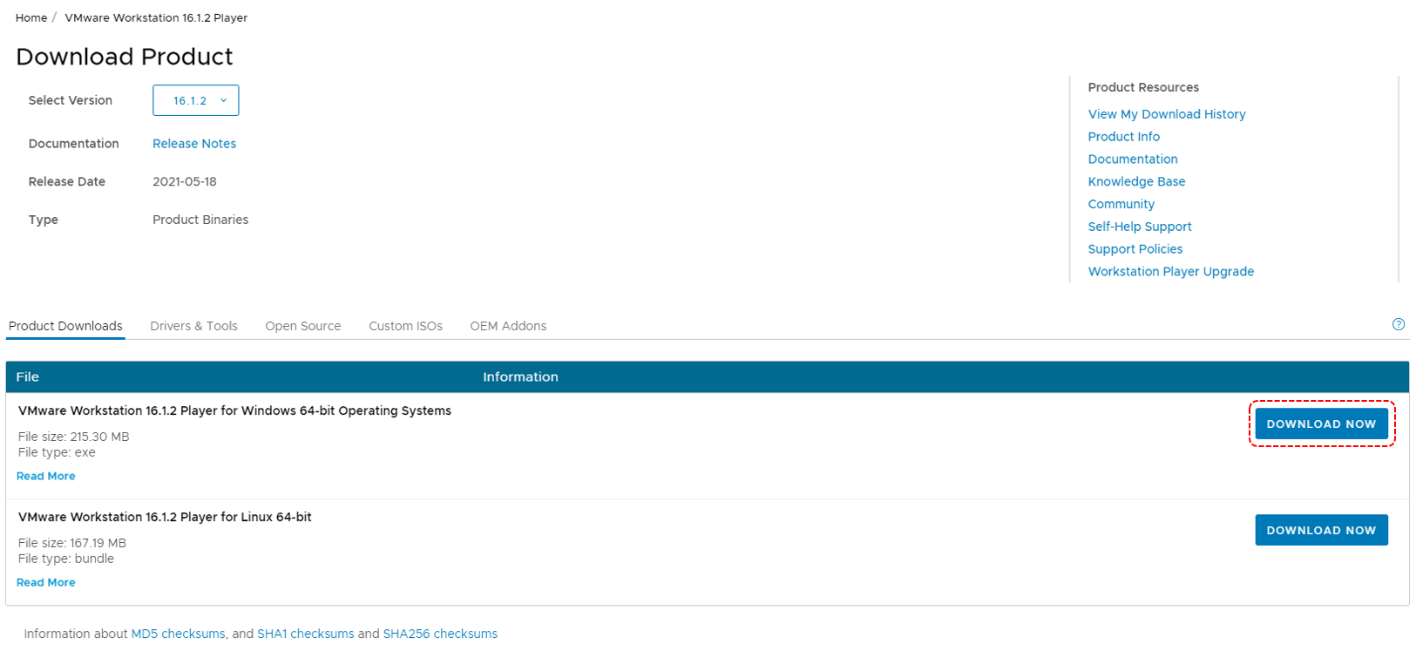
Task: Click the Download Product heading
Action: point(125,57)
